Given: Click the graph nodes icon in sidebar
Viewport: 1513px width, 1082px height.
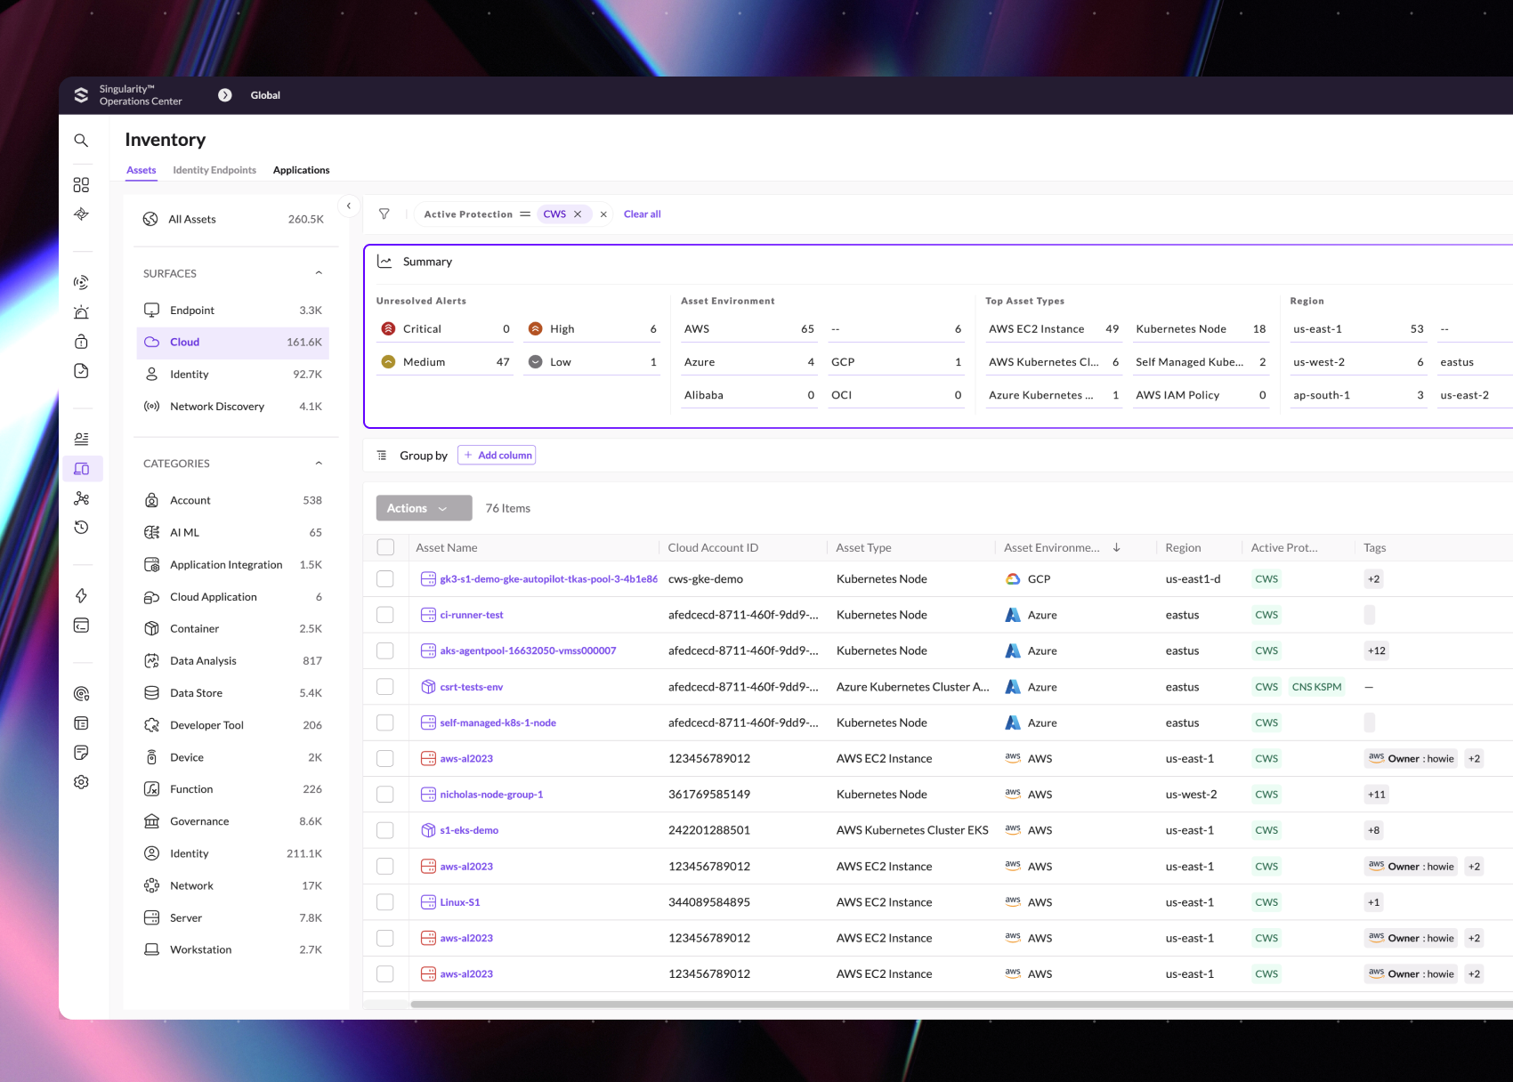Looking at the screenshot, I should click(x=81, y=498).
